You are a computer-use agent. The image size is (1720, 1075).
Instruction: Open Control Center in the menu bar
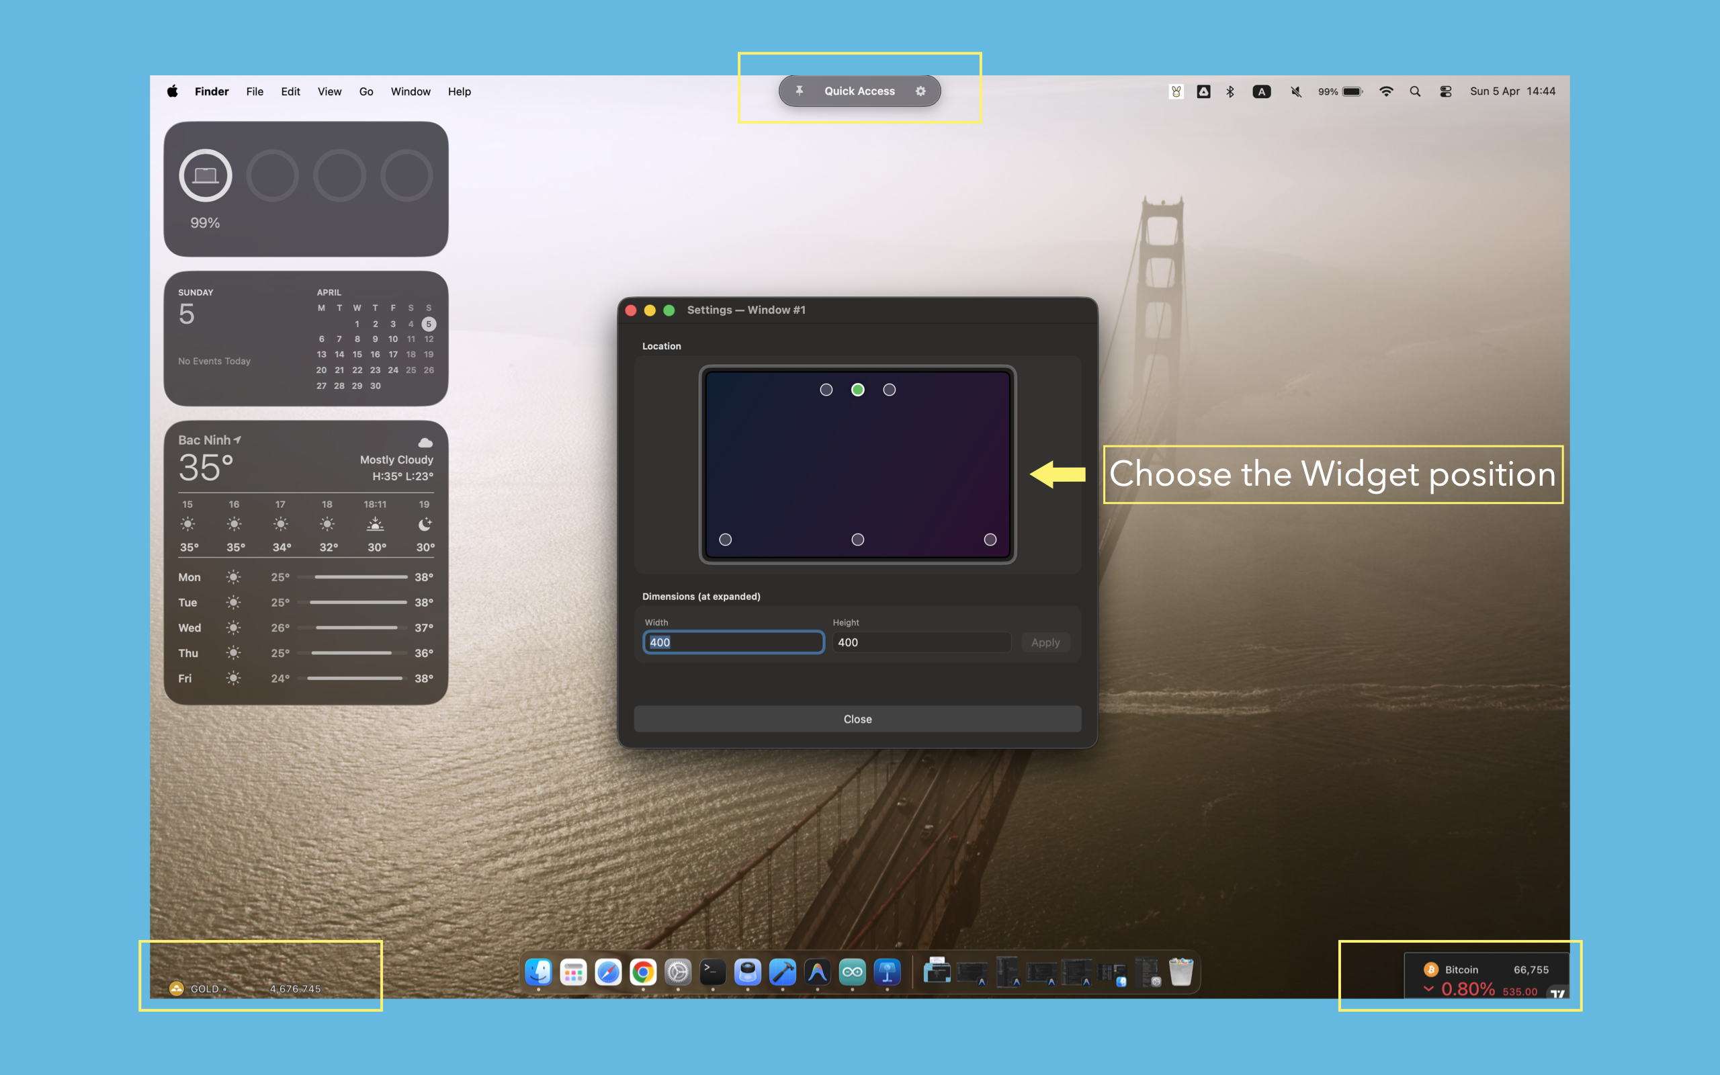click(1446, 92)
